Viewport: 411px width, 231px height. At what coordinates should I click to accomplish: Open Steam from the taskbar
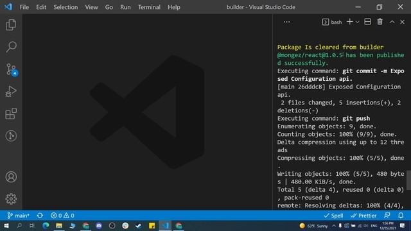point(139,226)
